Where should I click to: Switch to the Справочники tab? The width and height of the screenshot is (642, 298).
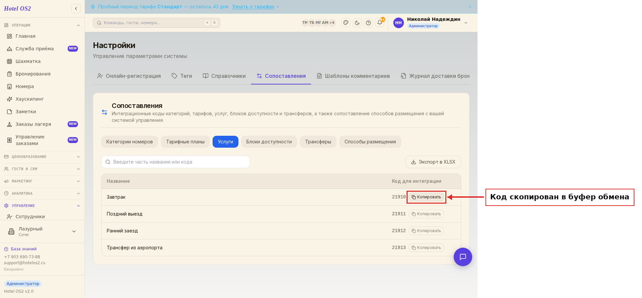coord(224,76)
